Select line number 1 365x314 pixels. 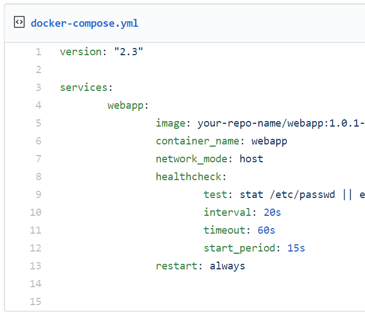tap(39, 51)
